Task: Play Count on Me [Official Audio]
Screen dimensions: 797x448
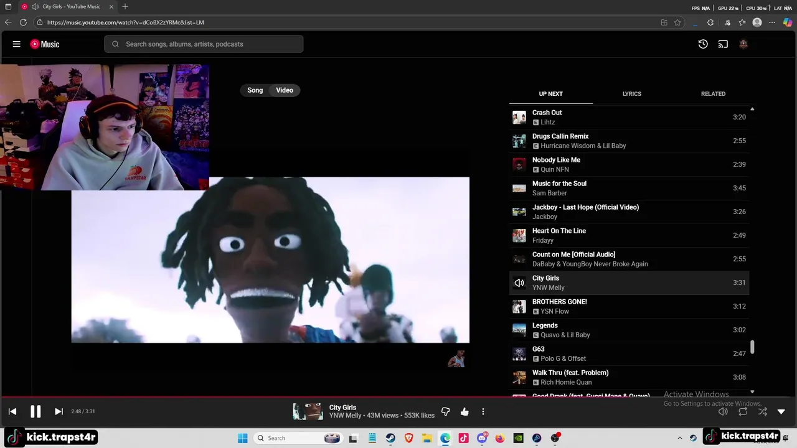Action: coord(629,259)
